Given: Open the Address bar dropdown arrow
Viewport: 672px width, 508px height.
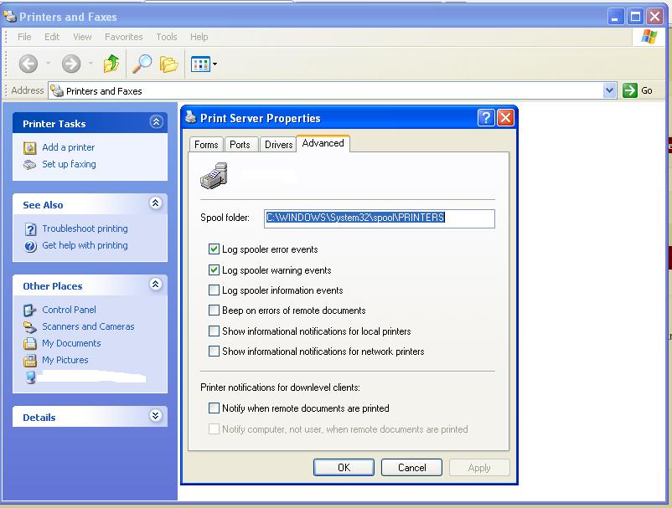Looking at the screenshot, I should [609, 90].
